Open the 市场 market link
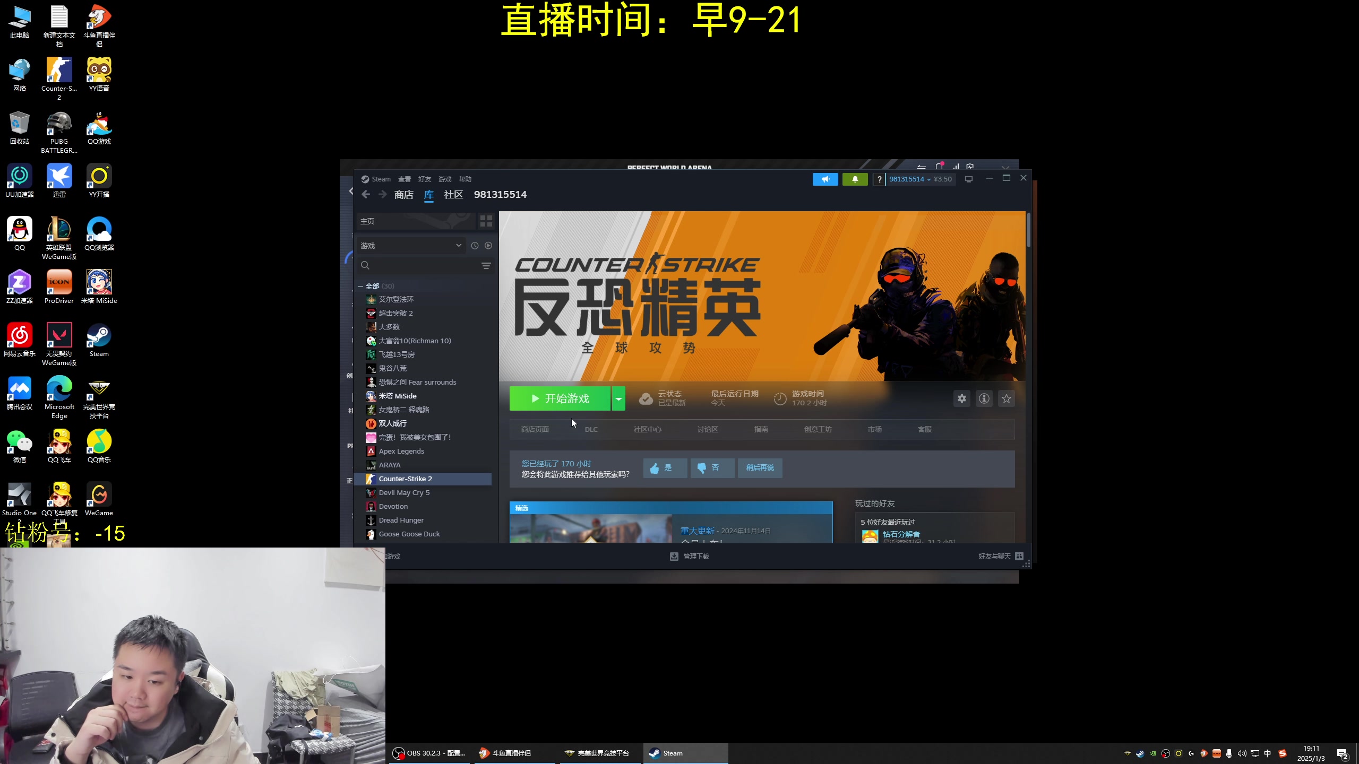 pyautogui.click(x=874, y=429)
